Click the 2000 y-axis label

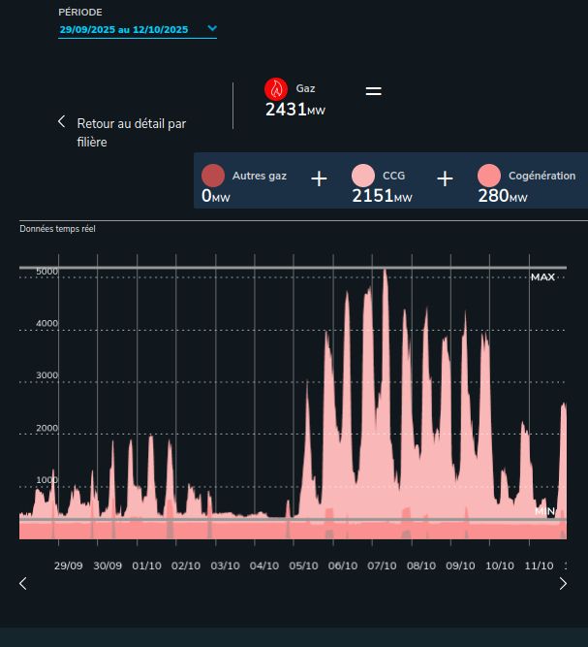coord(46,428)
